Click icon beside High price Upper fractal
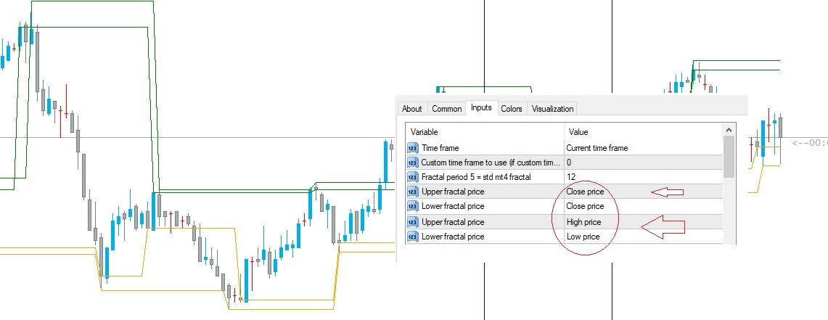The height and width of the screenshot is (320, 828). (x=413, y=222)
